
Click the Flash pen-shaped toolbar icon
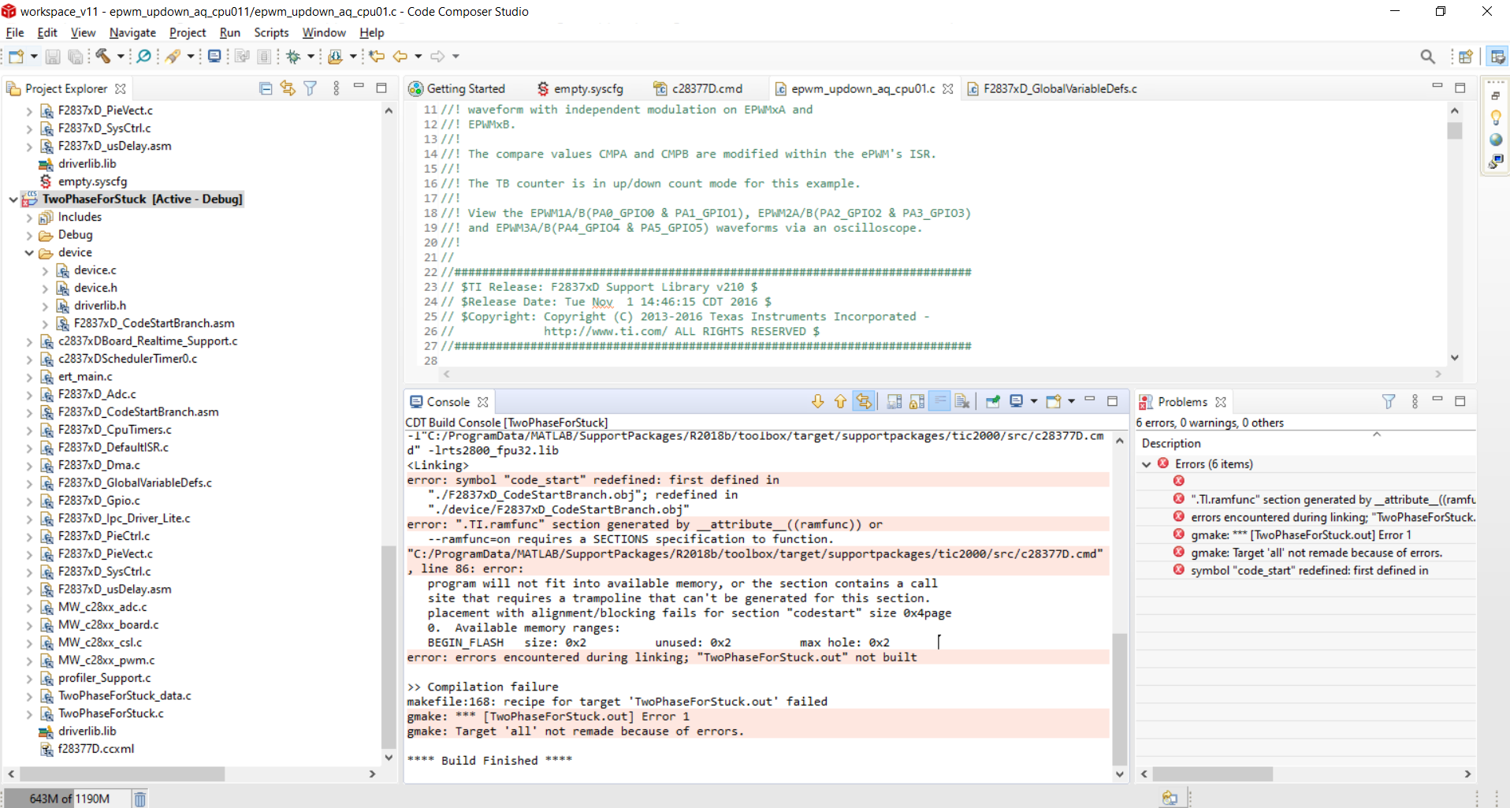173,56
